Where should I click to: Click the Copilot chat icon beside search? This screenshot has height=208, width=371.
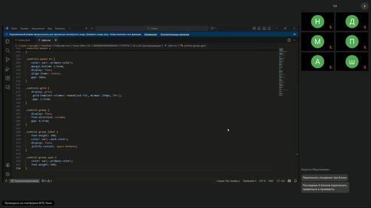pos(213,28)
